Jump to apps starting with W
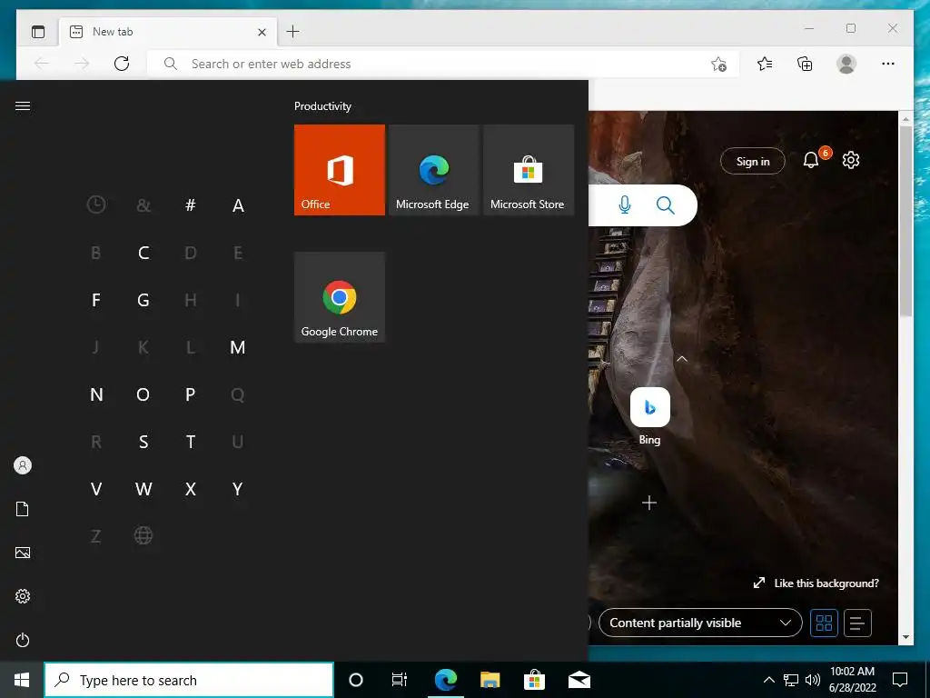This screenshot has height=698, width=930. pos(143,489)
